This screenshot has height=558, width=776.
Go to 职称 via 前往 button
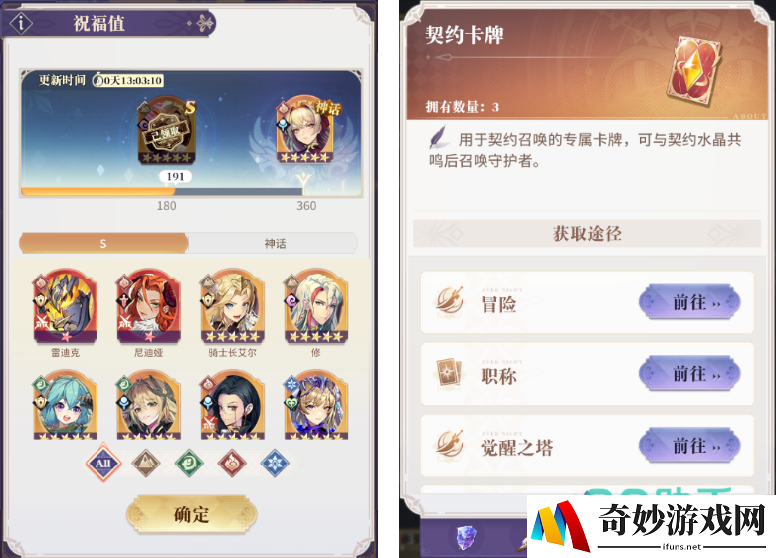pyautogui.click(x=689, y=374)
